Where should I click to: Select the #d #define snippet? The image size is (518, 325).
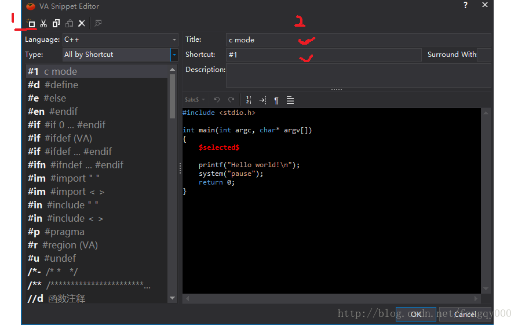pos(97,85)
